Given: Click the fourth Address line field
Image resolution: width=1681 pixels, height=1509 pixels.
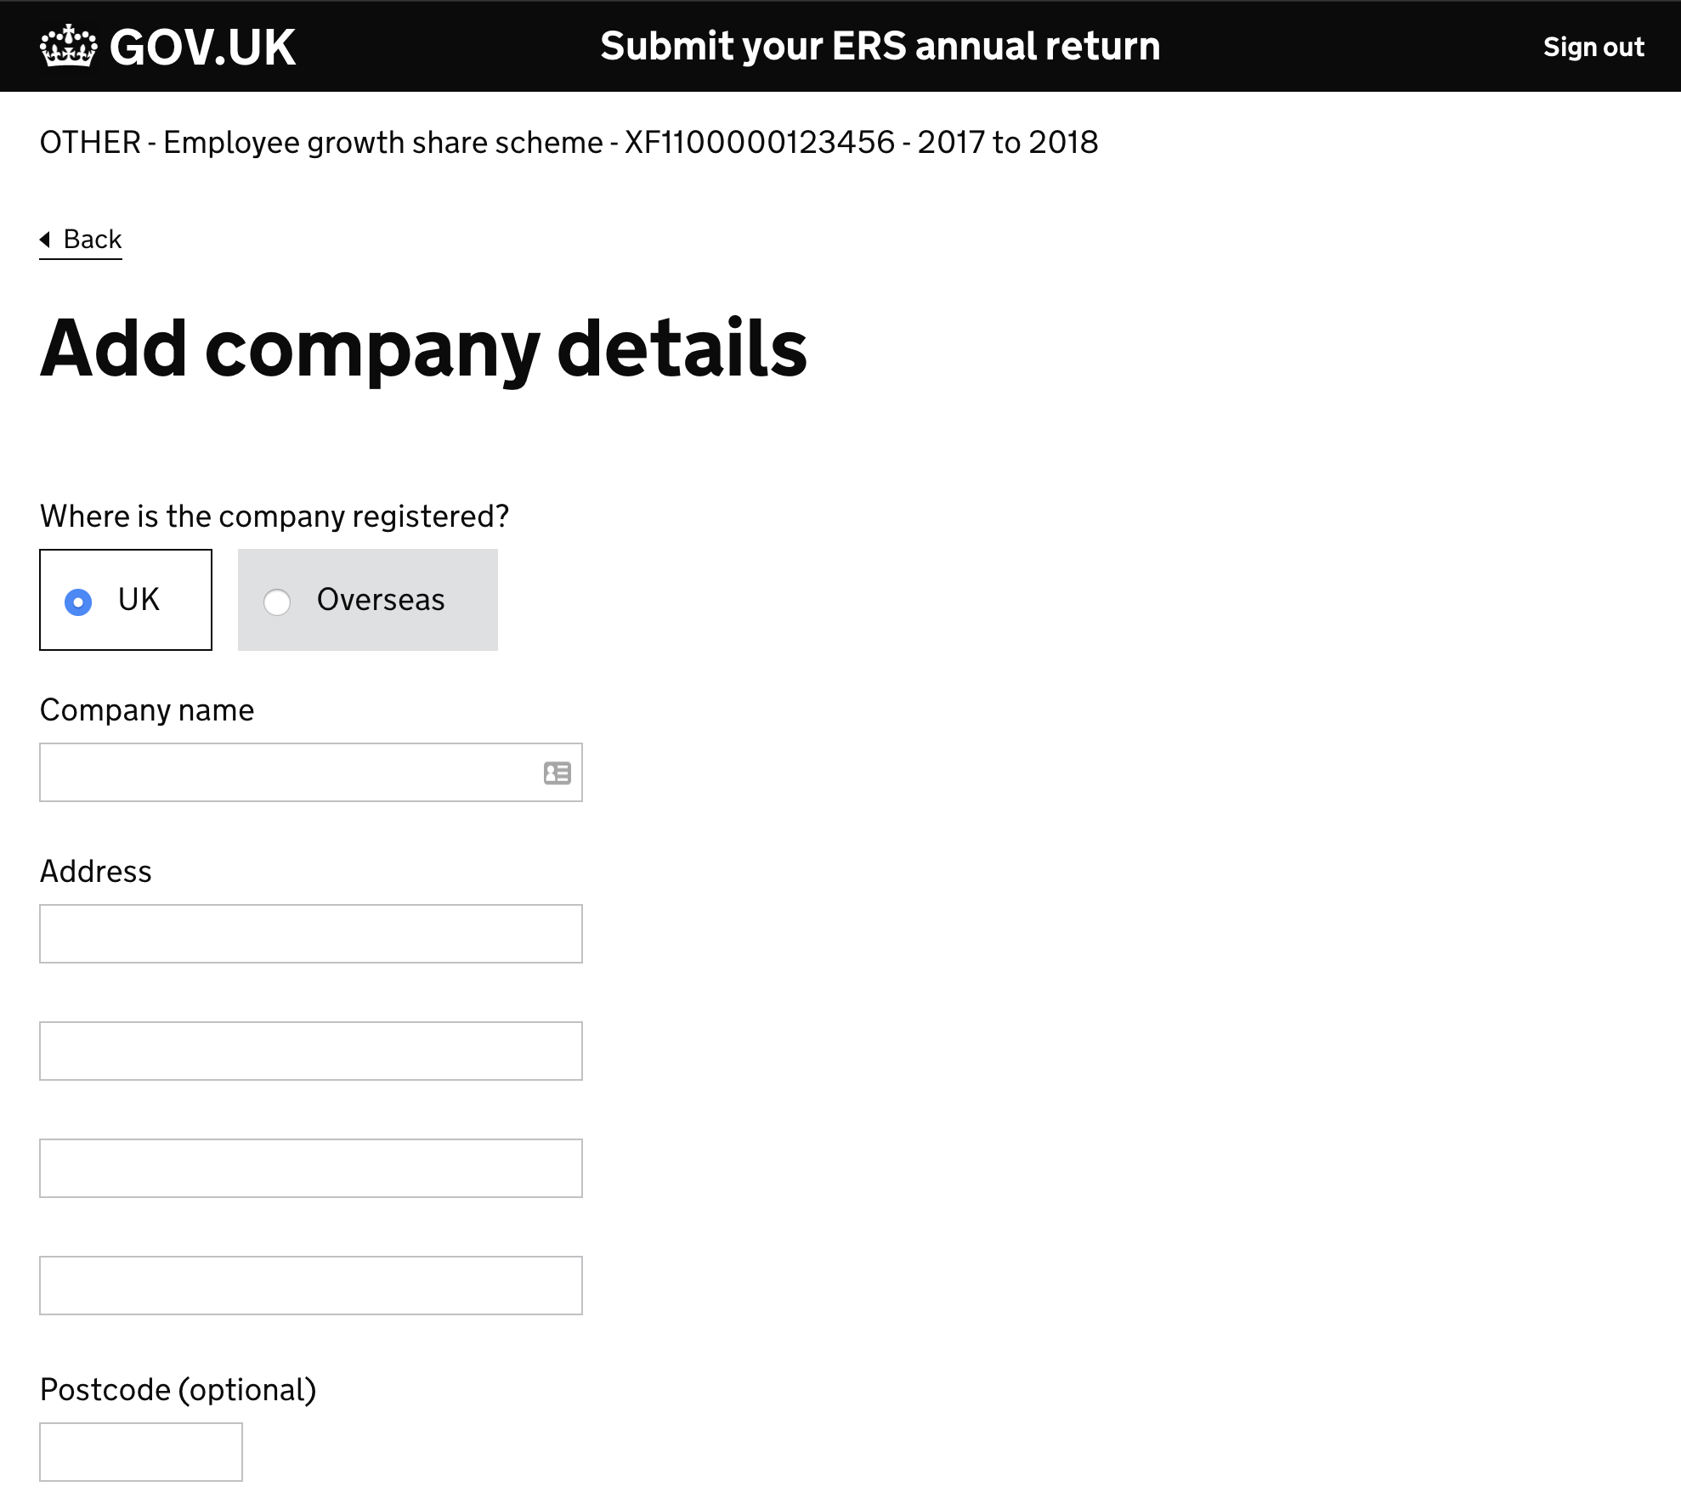Looking at the screenshot, I should tap(310, 1286).
